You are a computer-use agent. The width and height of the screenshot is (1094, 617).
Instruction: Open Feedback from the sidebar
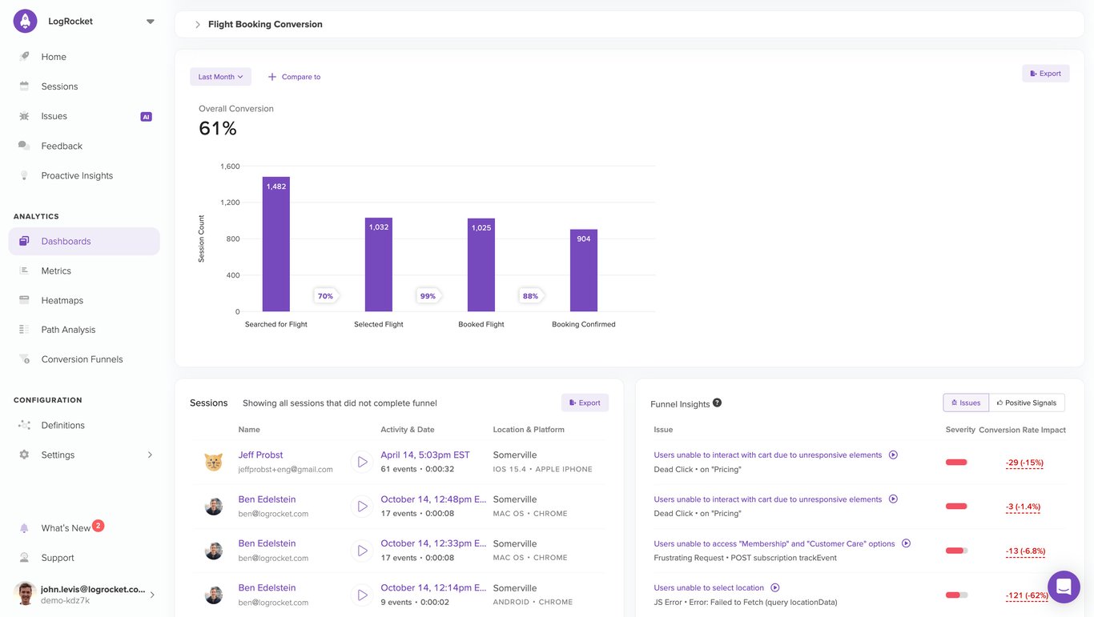pos(63,145)
